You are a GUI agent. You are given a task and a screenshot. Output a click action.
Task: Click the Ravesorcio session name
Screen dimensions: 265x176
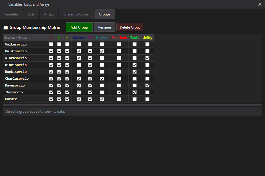coord(15,85)
